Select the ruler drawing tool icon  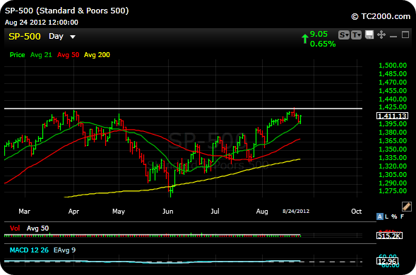pyautogui.click(x=406, y=207)
